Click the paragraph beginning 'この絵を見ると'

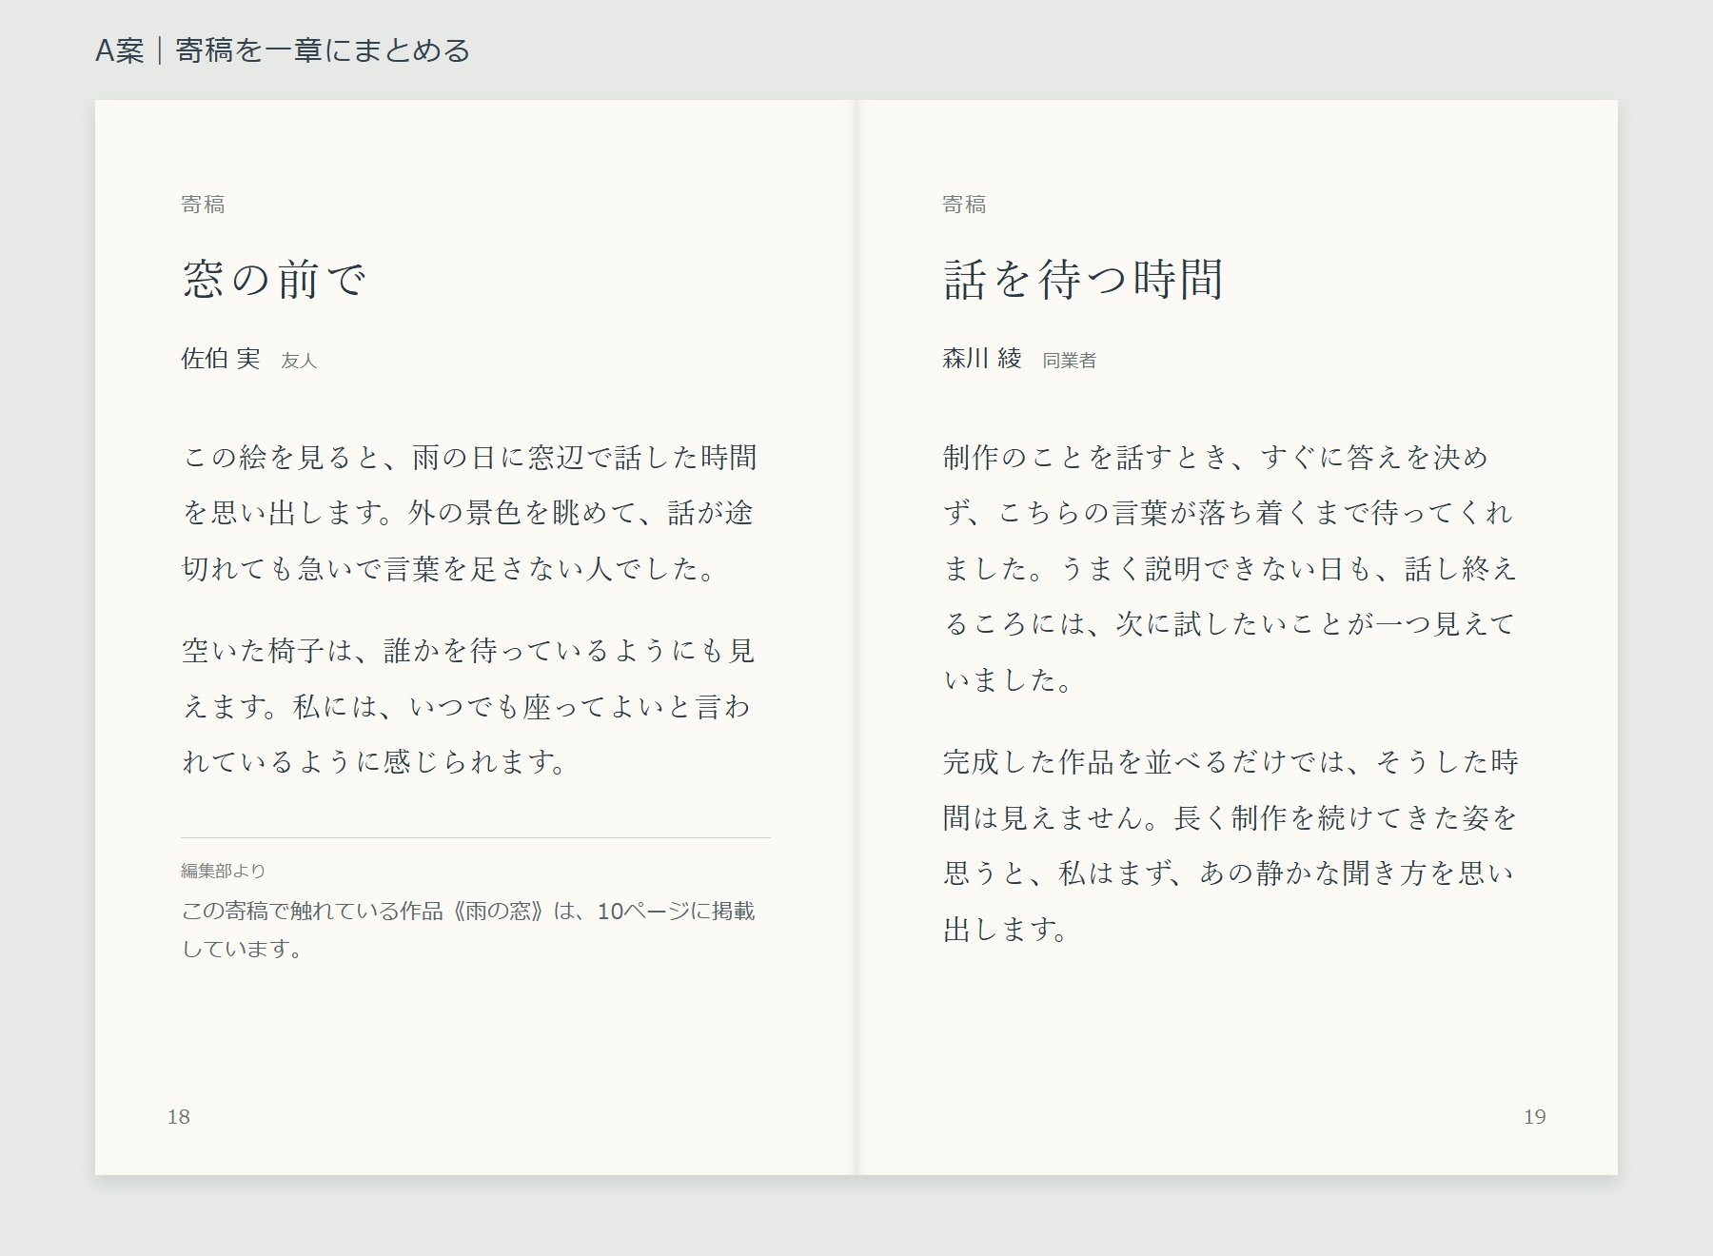[470, 513]
